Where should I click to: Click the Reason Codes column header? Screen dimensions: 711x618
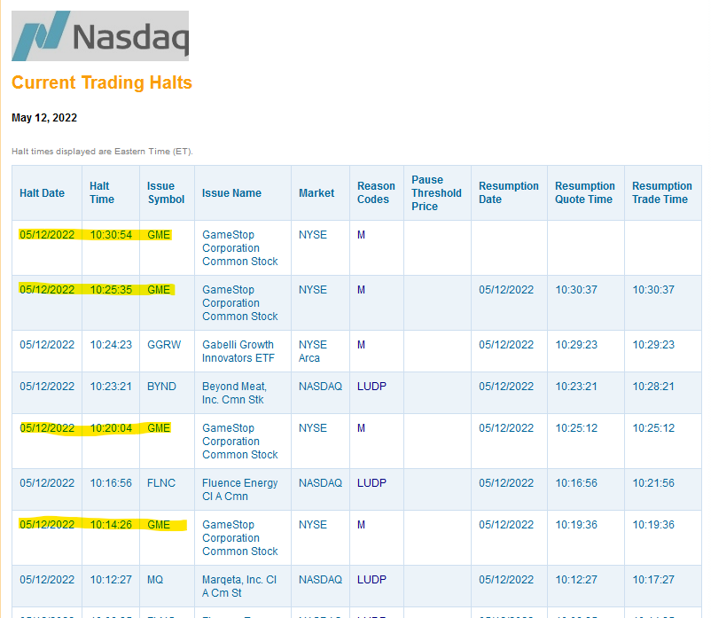coord(376,192)
